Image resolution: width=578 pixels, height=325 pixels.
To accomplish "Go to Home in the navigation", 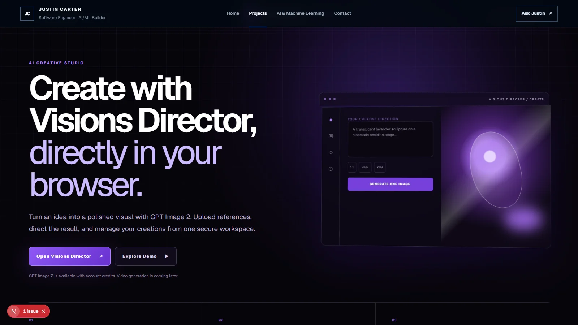I will (233, 13).
